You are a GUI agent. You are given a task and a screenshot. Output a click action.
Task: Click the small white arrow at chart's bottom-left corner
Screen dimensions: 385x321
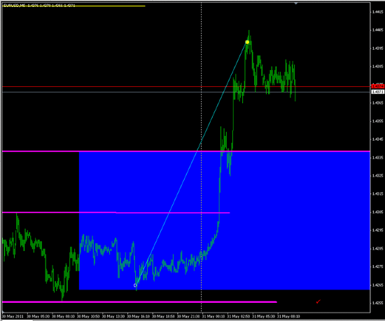coord(3,312)
